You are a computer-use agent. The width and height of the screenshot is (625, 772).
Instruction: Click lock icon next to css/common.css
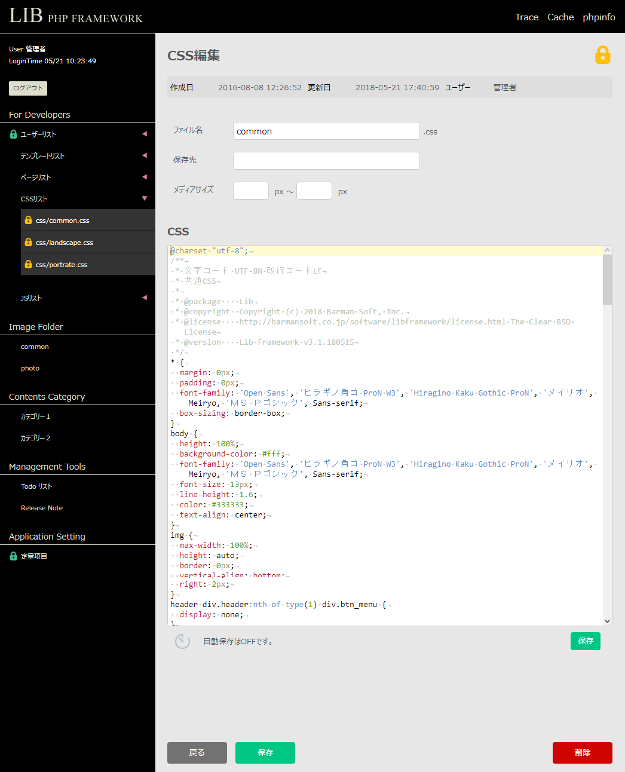pyautogui.click(x=28, y=220)
